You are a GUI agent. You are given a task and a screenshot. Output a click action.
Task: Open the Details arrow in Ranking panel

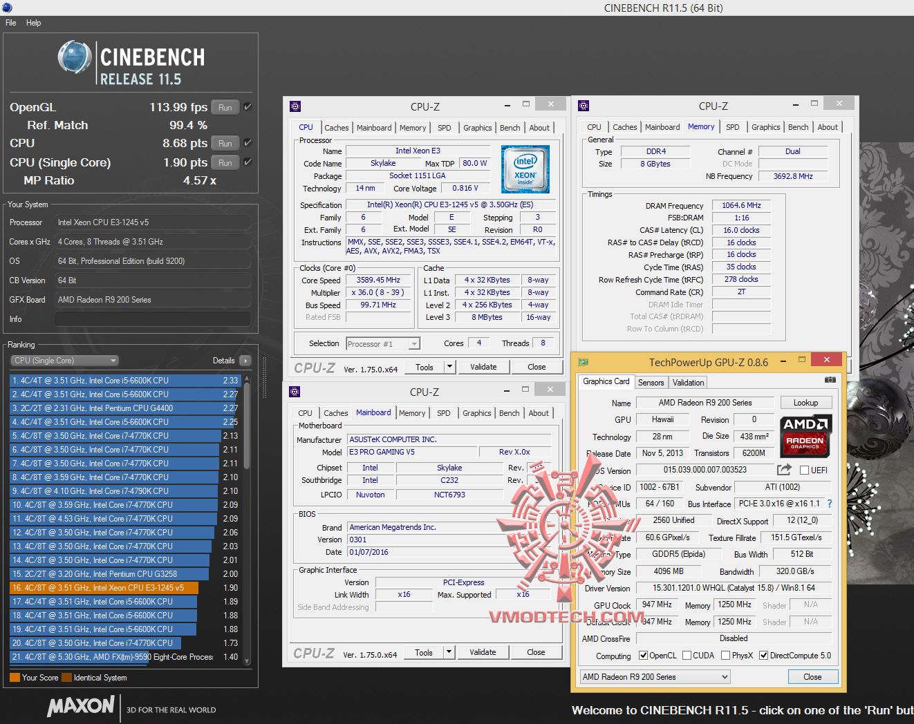pos(245,361)
